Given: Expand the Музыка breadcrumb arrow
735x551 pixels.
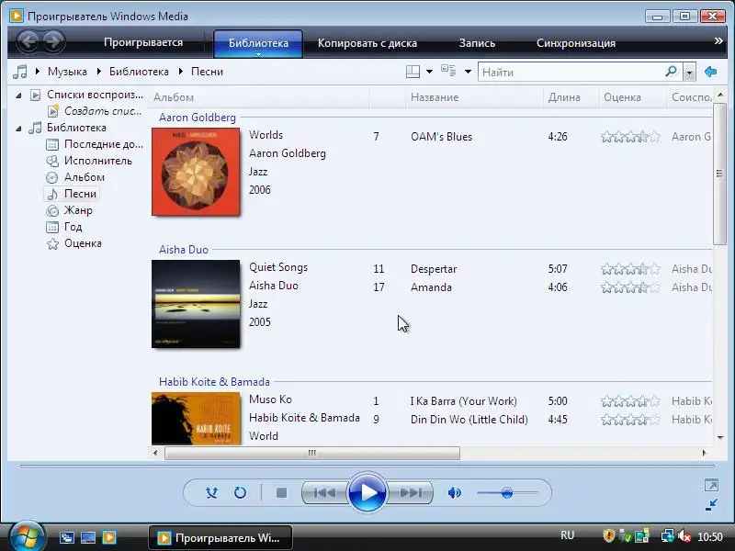Looking at the screenshot, I should (38, 72).
